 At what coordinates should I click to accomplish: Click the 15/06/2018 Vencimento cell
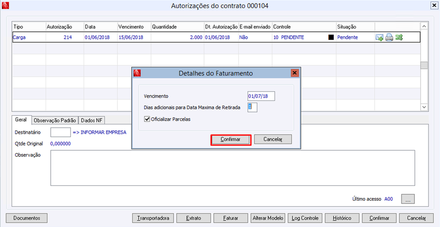(x=134, y=37)
